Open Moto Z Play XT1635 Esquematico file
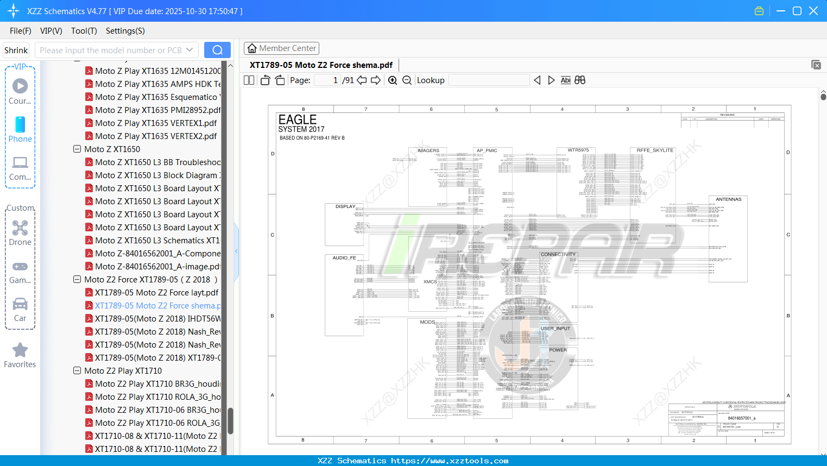 tap(153, 97)
